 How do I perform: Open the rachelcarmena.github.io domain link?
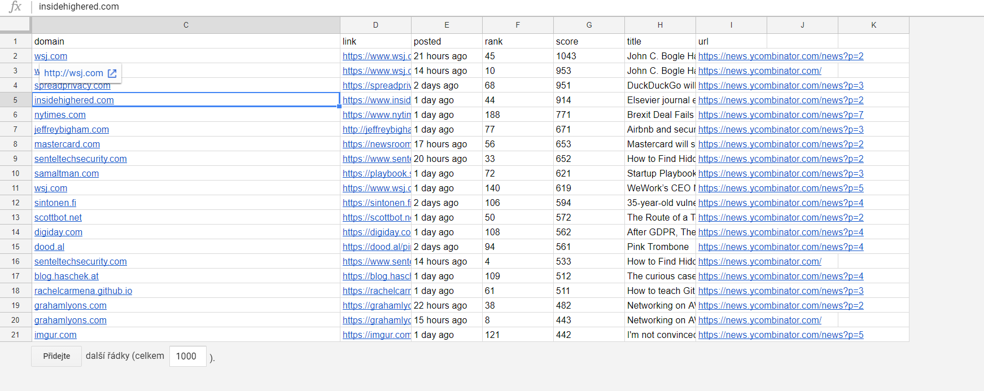point(83,291)
